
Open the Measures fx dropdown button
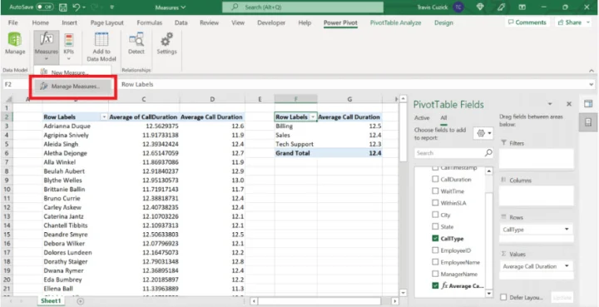[x=47, y=47]
